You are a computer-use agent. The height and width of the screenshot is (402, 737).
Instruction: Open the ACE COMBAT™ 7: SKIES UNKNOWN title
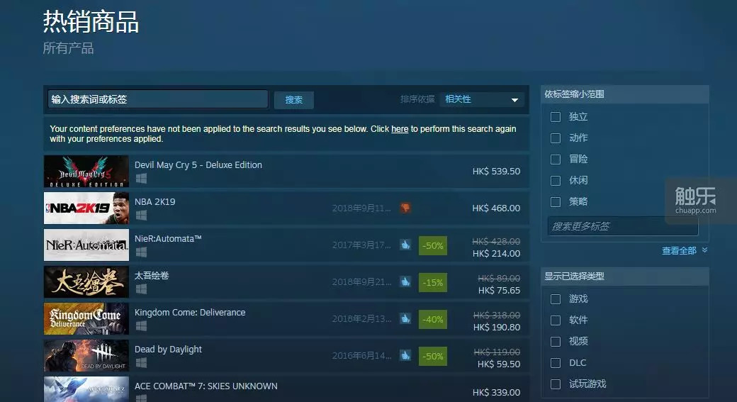coord(206,386)
